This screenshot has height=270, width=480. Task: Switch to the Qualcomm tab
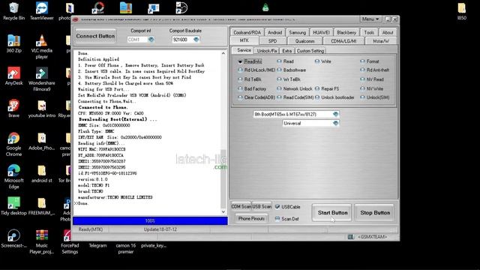pyautogui.click(x=304, y=40)
